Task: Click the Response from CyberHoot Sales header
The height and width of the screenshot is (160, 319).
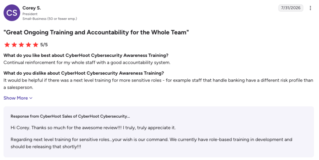Action: [x=70, y=116]
